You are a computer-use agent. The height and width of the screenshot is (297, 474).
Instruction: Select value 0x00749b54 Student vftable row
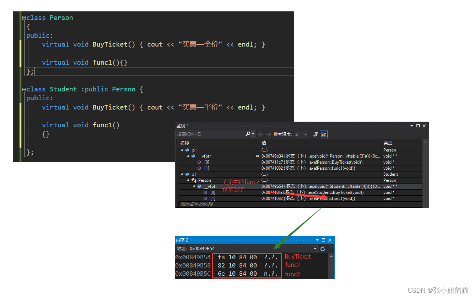321,186
